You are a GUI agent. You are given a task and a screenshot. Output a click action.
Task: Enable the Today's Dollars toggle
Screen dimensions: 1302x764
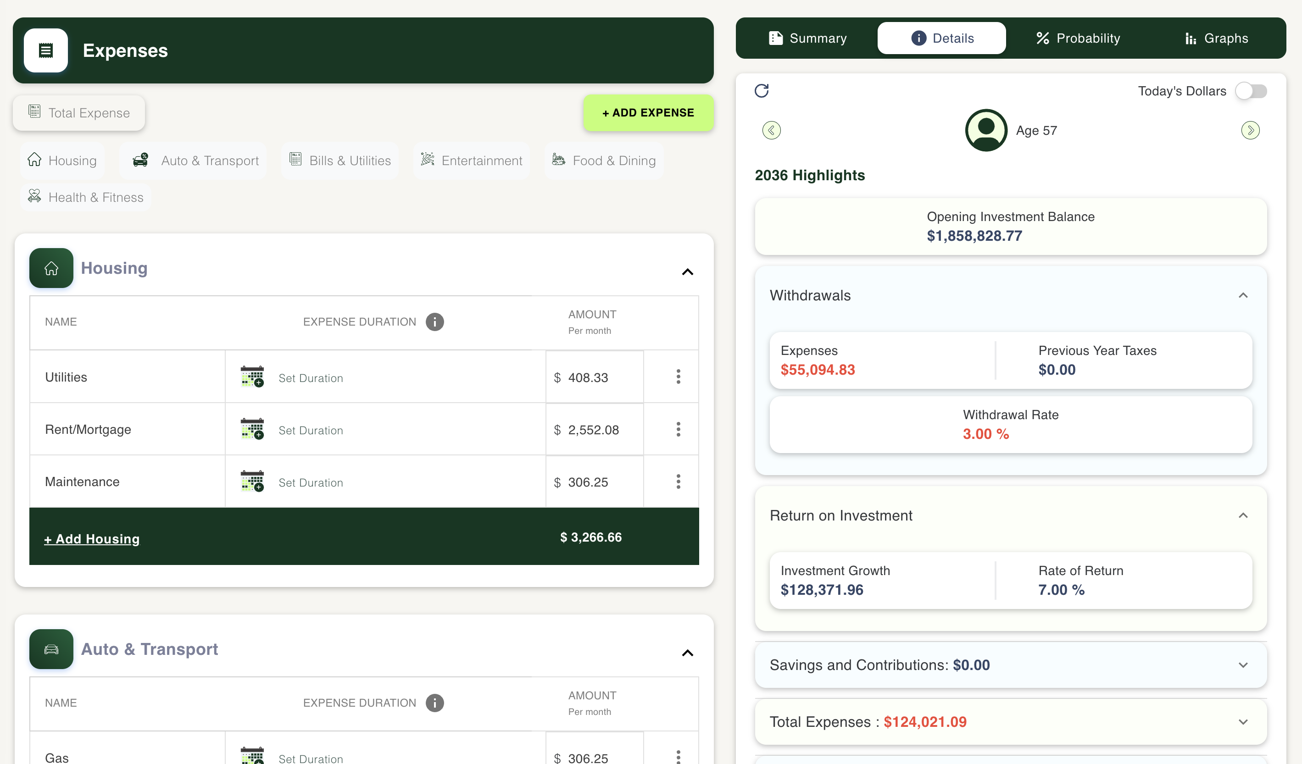[1251, 91]
